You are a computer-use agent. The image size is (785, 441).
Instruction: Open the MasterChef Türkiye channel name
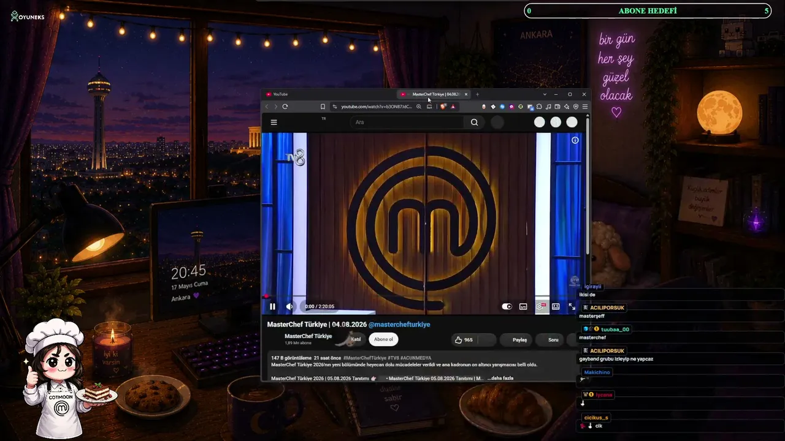click(x=308, y=336)
